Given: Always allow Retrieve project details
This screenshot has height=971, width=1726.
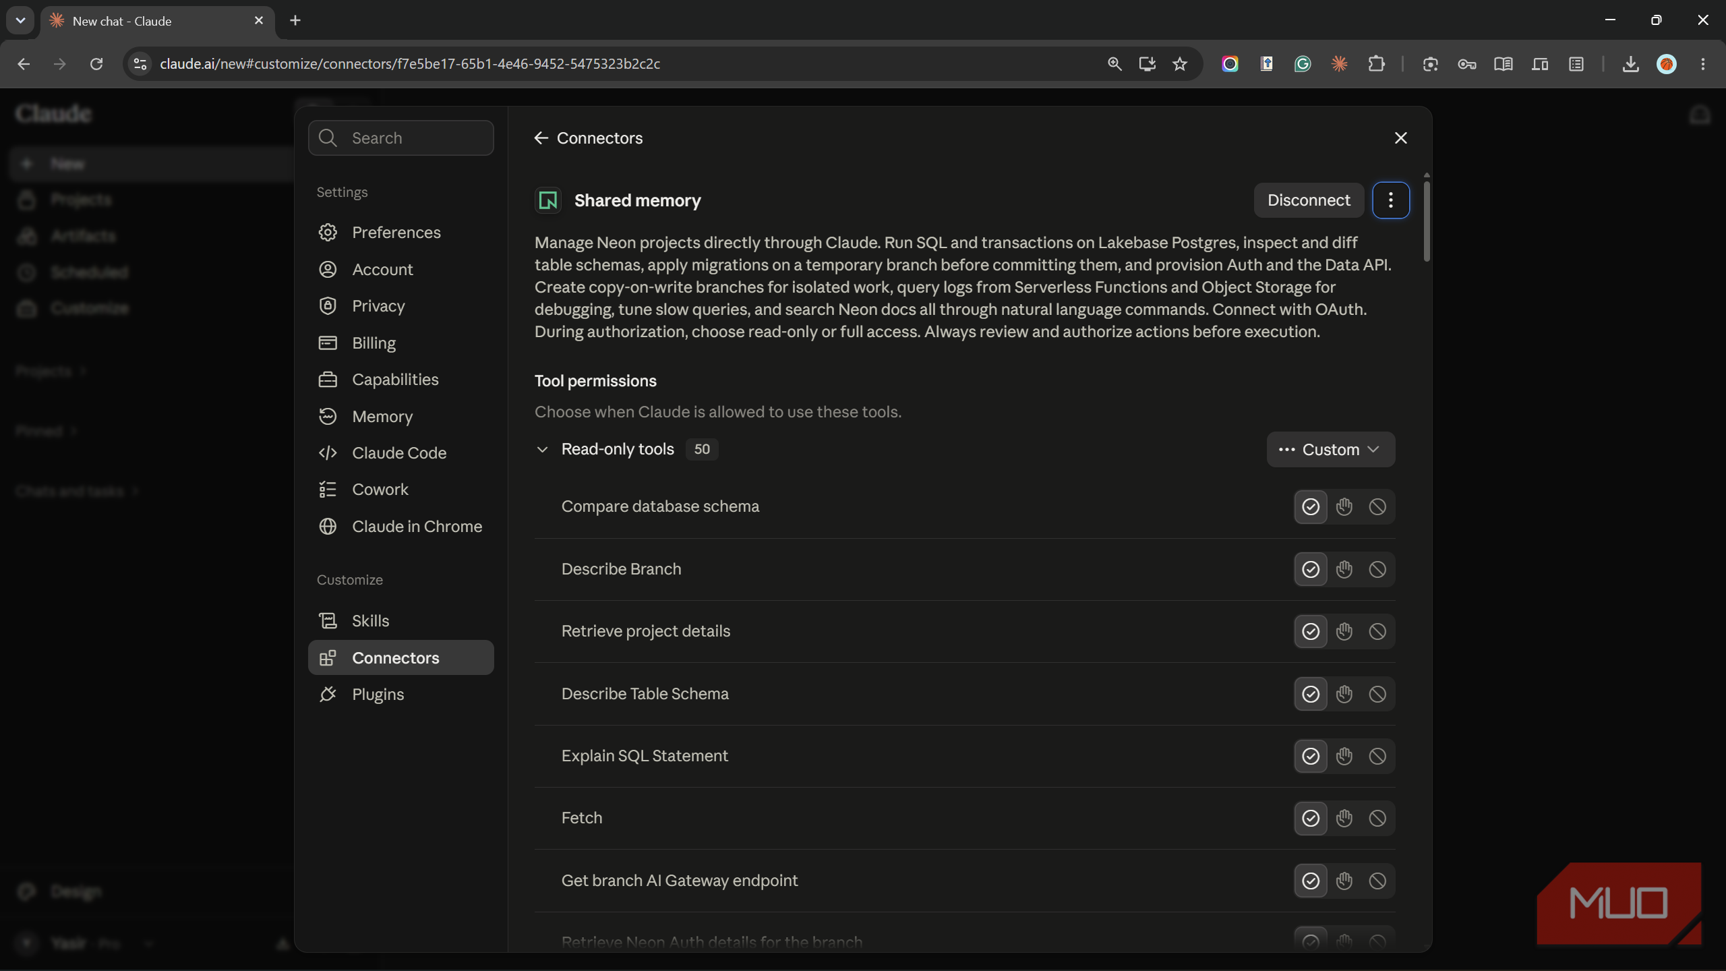Looking at the screenshot, I should [1310, 631].
